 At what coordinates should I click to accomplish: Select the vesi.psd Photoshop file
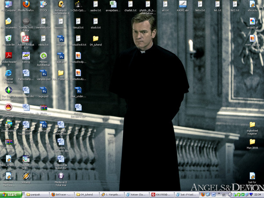[x=61, y=39]
